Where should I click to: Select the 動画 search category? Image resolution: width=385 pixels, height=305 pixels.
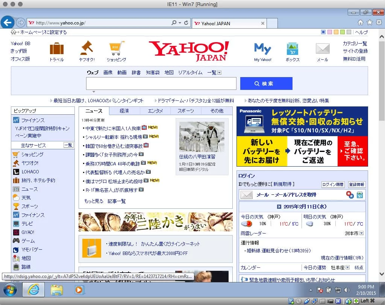click(122, 73)
